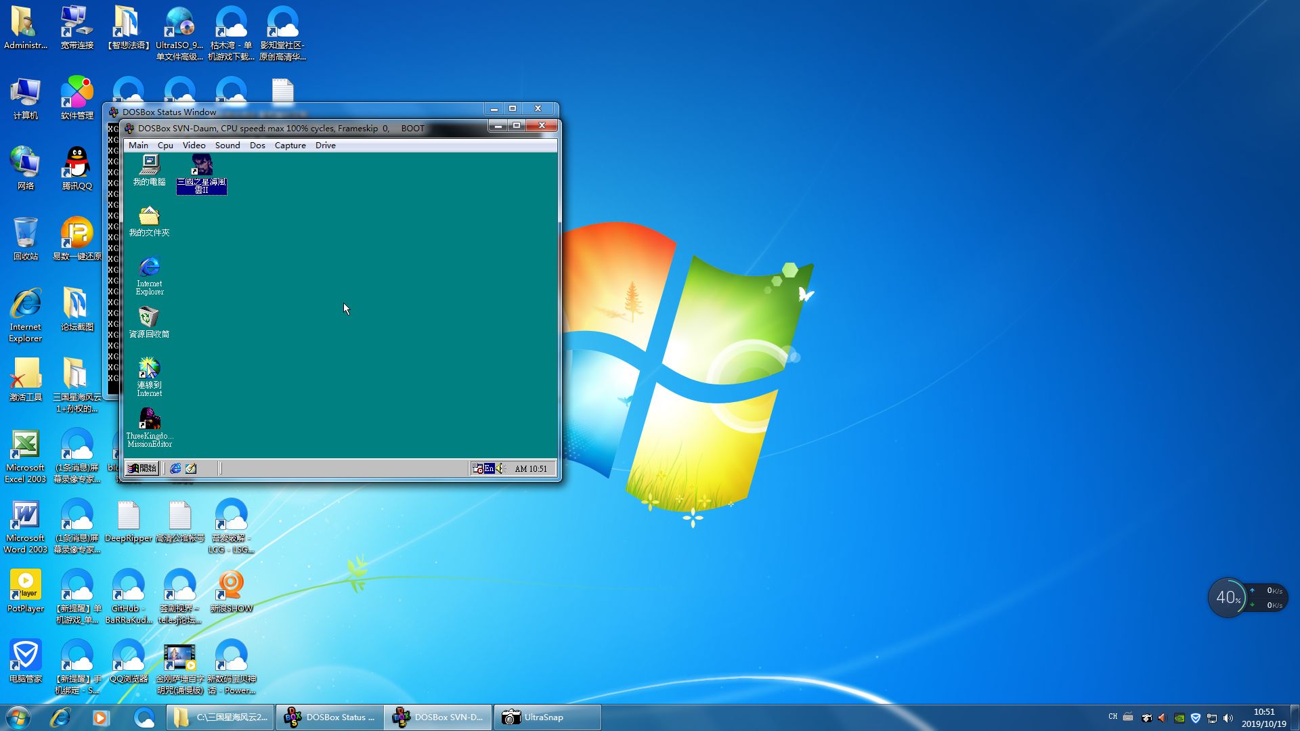Image resolution: width=1300 pixels, height=731 pixels.
Task: Select 三國之星海風雲II game icon in DOSBox
Action: coord(202,174)
